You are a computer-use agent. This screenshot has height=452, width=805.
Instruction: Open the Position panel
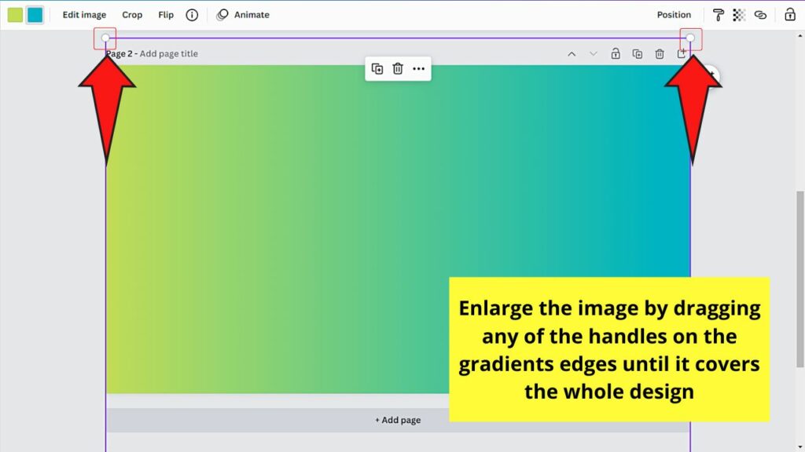pos(674,14)
